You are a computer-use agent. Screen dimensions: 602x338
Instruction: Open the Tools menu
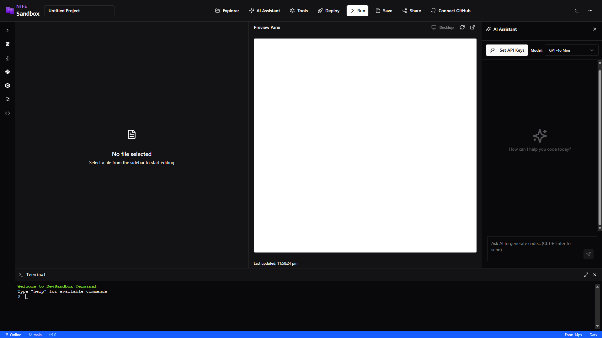[x=299, y=11]
